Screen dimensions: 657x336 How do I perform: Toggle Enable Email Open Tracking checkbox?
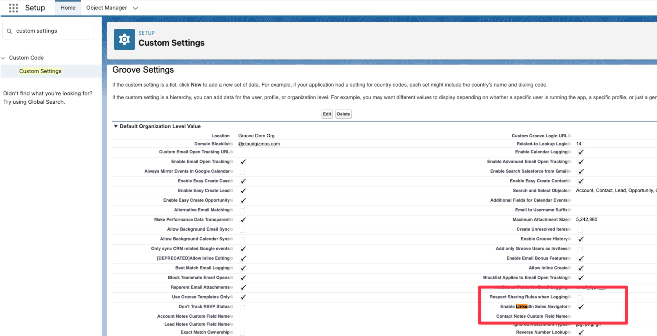[x=243, y=162]
